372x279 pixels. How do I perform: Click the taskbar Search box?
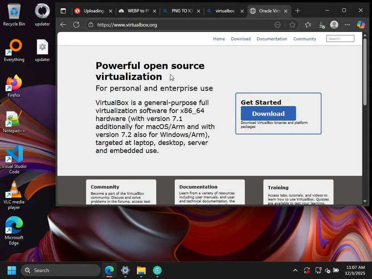(x=61, y=270)
